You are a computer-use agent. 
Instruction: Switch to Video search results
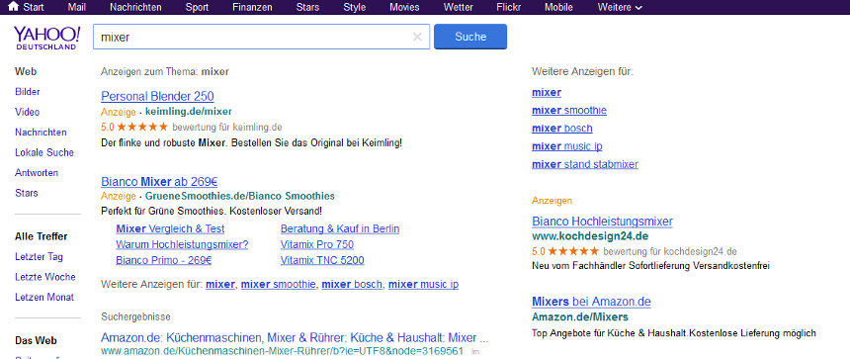pyautogui.click(x=27, y=112)
